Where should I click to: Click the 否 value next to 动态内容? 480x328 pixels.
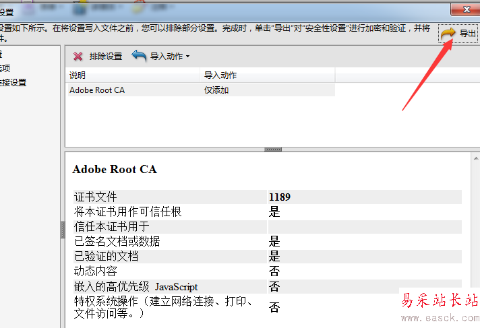[x=274, y=271]
